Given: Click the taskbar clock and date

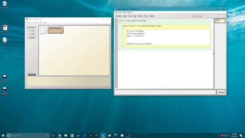Looking at the screenshot, I should [x=234, y=135].
